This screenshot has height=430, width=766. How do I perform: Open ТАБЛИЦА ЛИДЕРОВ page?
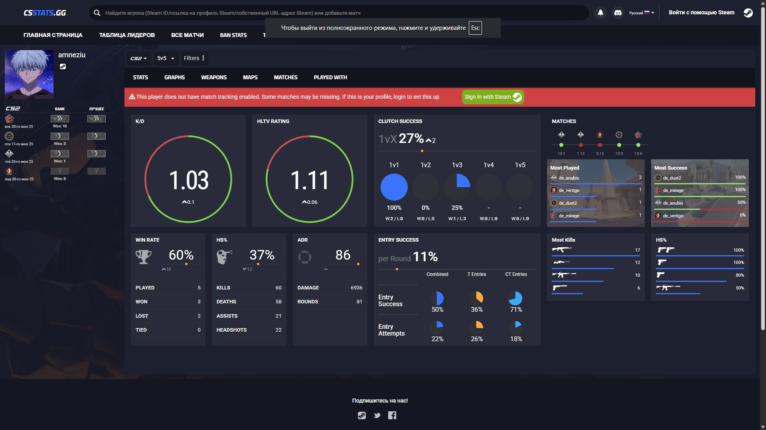point(127,35)
